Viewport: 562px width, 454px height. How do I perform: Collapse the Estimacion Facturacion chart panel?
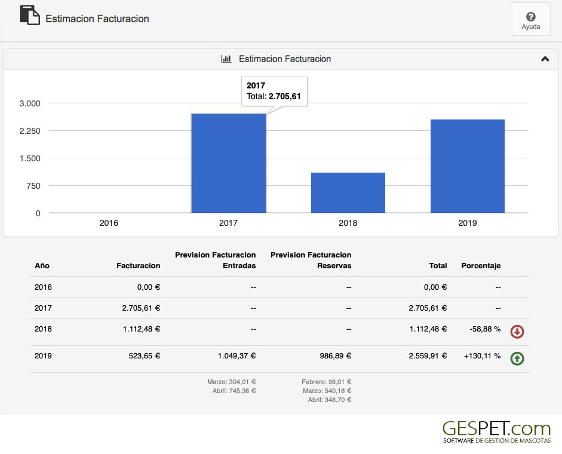(544, 59)
